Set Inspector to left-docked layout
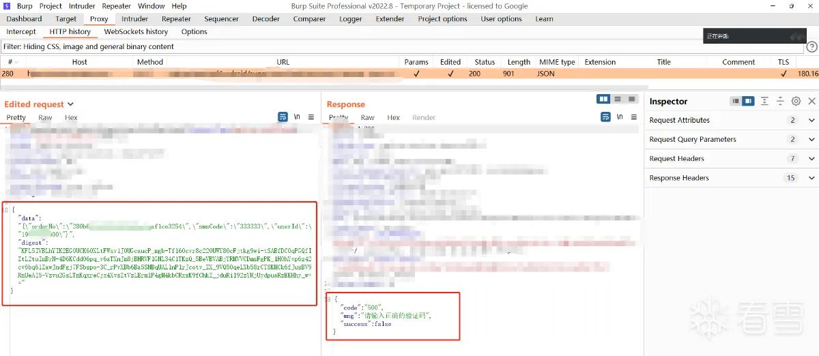The image size is (819, 356). 736,101
